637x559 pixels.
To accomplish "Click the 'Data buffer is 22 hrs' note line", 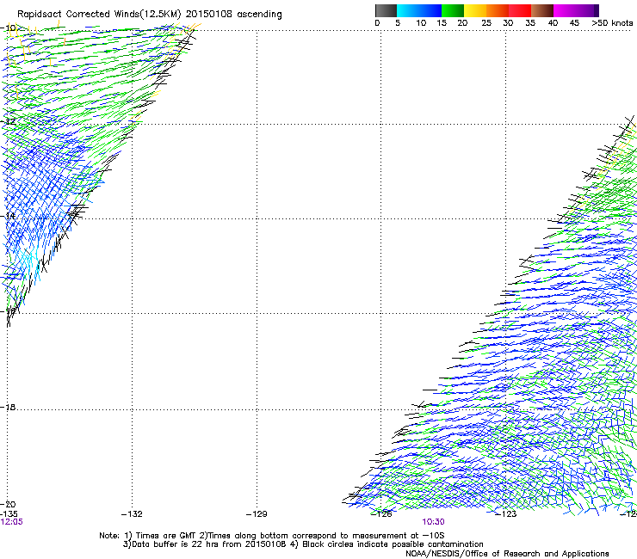I will 303,544.
